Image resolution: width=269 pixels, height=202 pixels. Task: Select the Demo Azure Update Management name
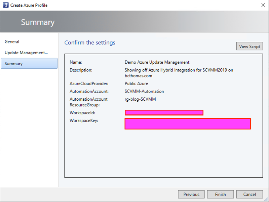[157, 62]
